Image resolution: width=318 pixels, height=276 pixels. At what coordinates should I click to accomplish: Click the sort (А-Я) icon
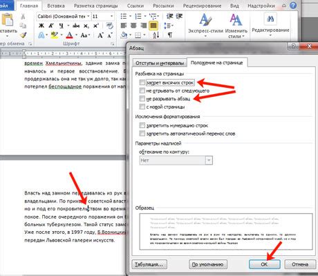(156, 35)
